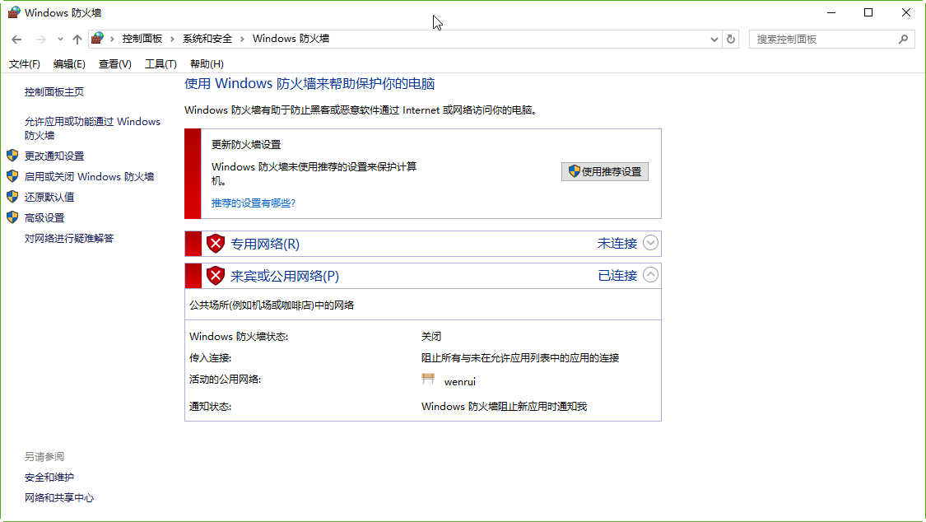Expand the 专用网络 section chevron
926x522 pixels.
click(650, 243)
